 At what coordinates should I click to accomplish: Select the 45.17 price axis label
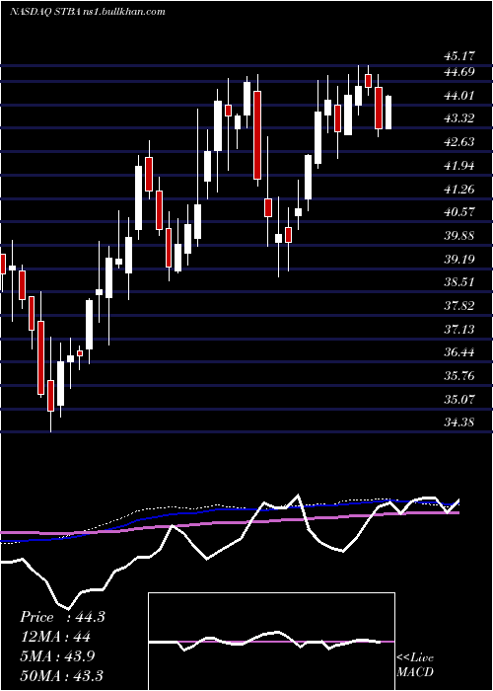pos(458,56)
